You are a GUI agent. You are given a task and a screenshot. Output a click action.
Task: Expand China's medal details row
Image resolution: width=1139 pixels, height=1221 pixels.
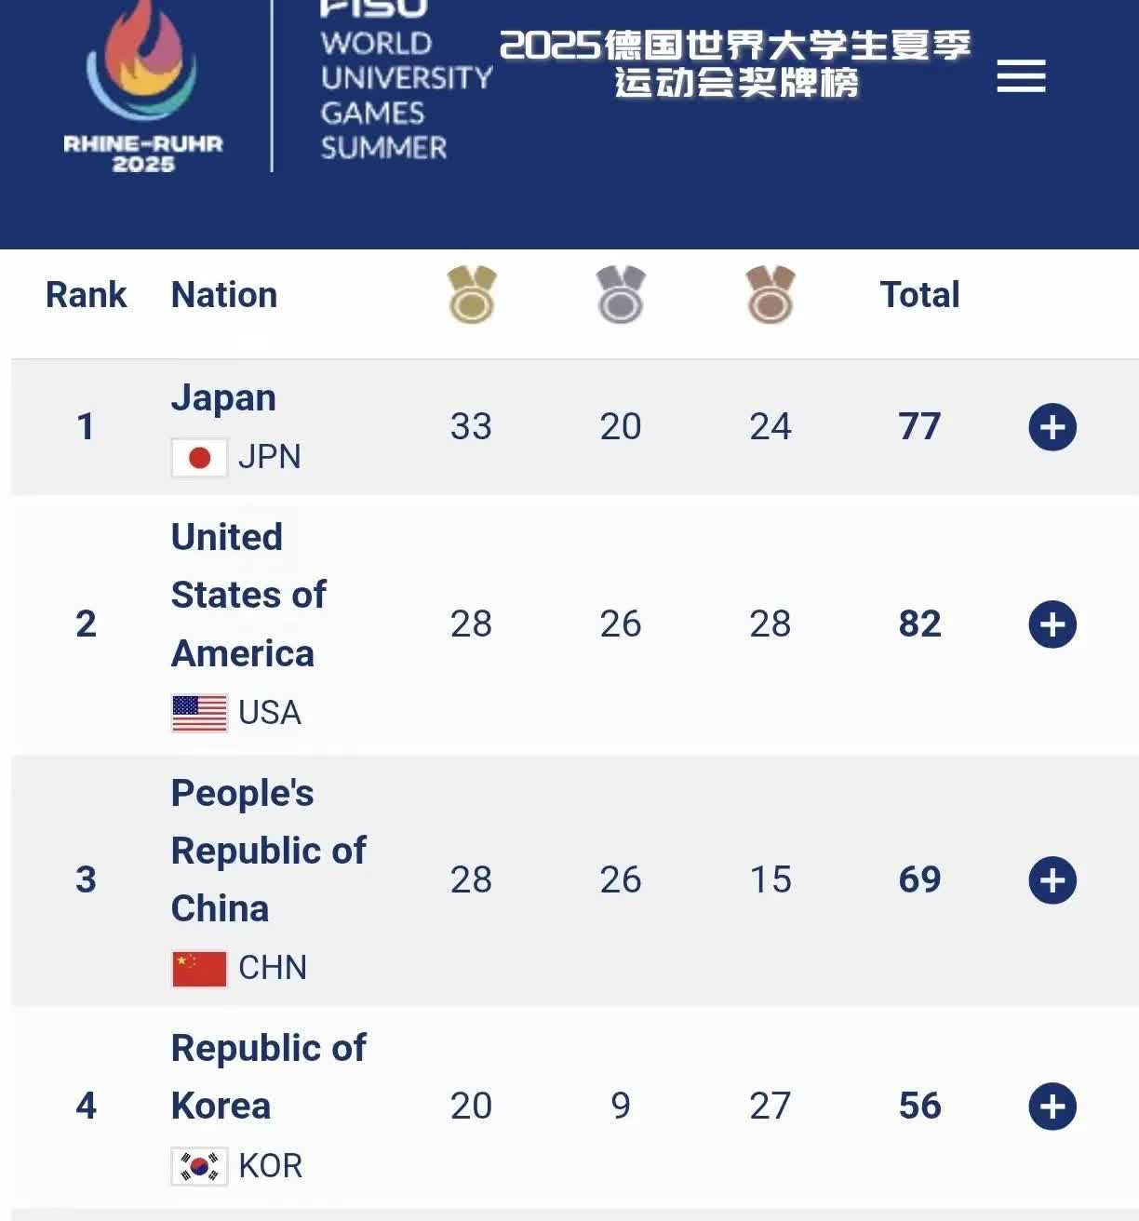1052,880
